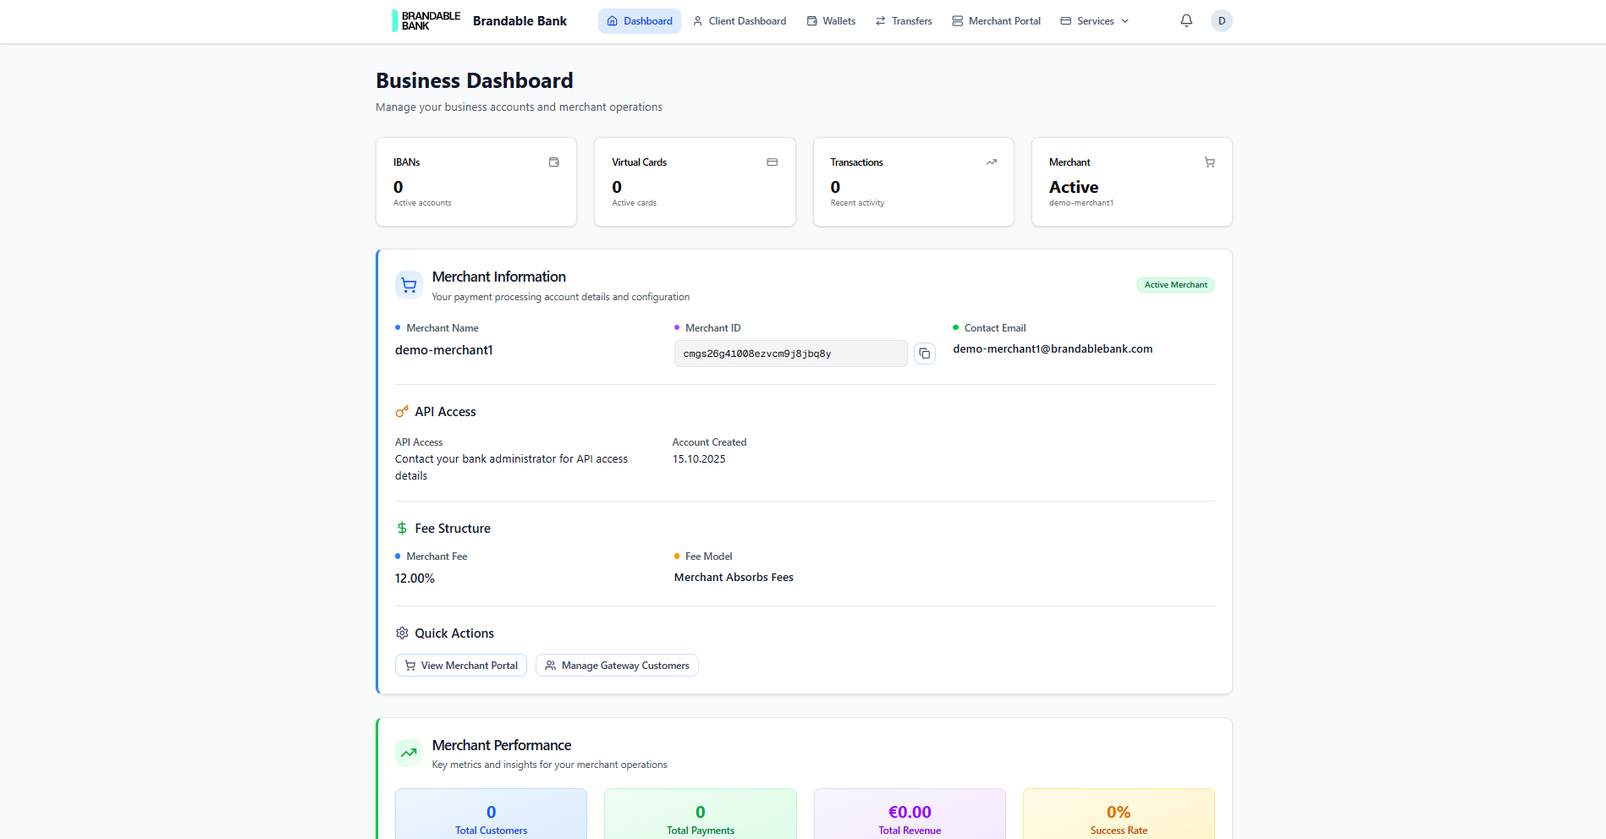
Task: Expand the Merchant Information panel
Action: (498, 277)
